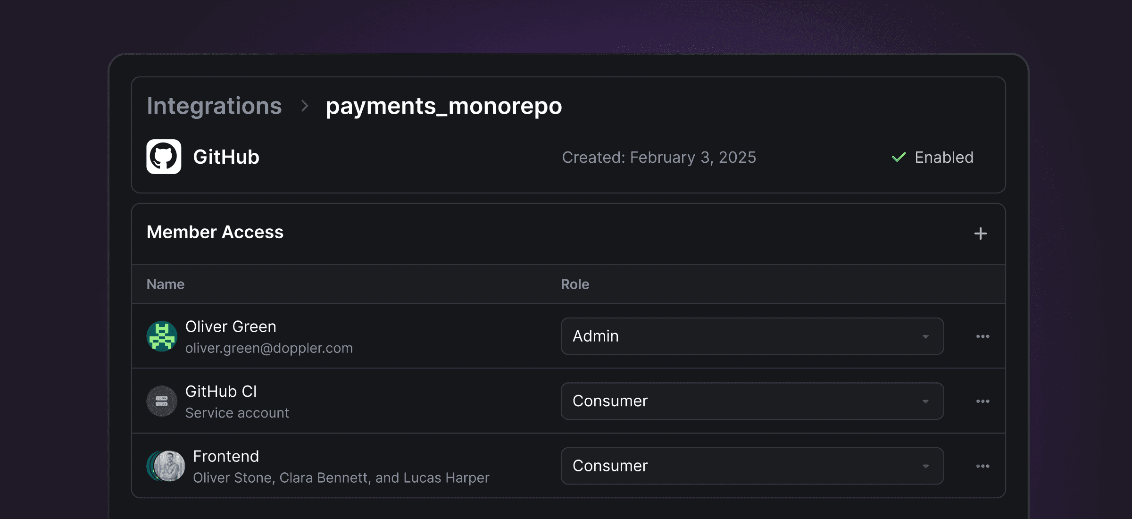Open Frontend group's three-dot menu
This screenshot has height=519, width=1132.
click(982, 466)
